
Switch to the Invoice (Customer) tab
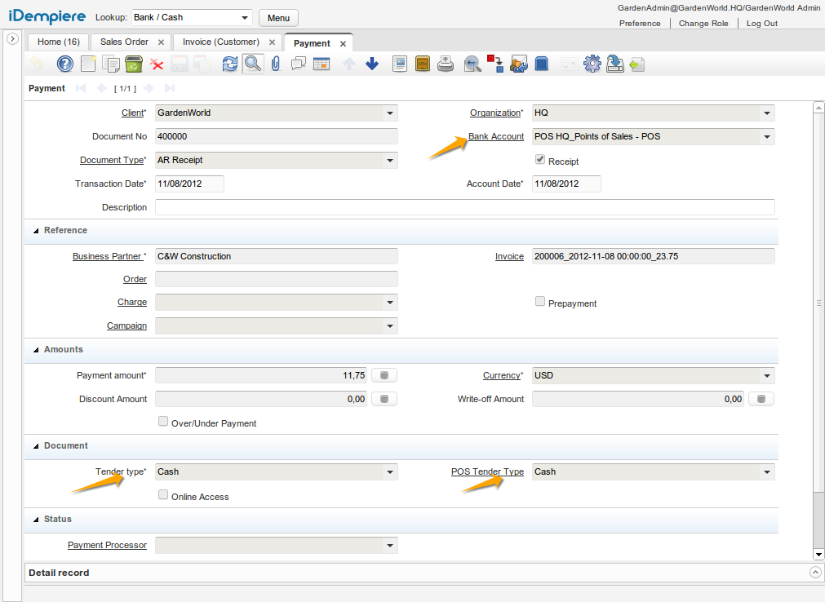(220, 42)
